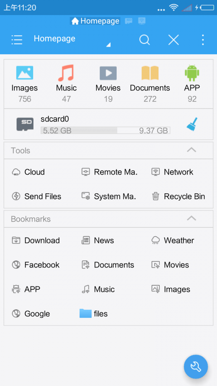
Task: Open Remote Manager tool
Action: [x=109, y=172]
